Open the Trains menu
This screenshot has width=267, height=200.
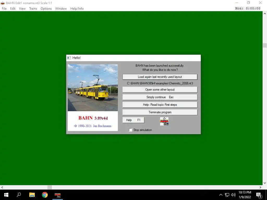point(33,9)
